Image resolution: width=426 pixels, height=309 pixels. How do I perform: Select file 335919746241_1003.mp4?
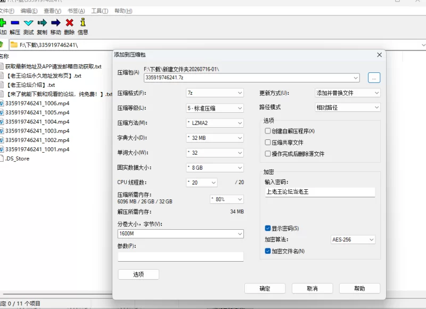(x=37, y=131)
